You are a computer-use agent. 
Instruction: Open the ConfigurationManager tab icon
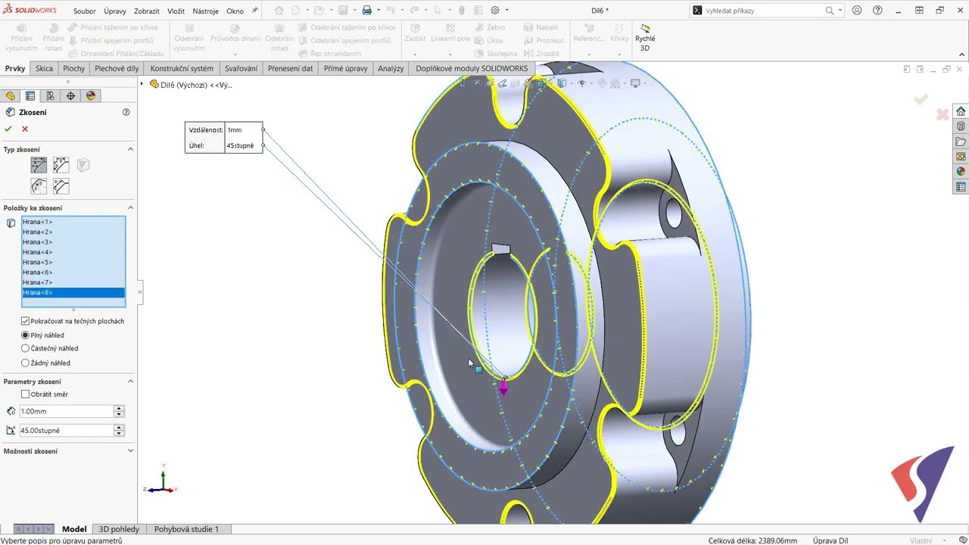[50, 96]
